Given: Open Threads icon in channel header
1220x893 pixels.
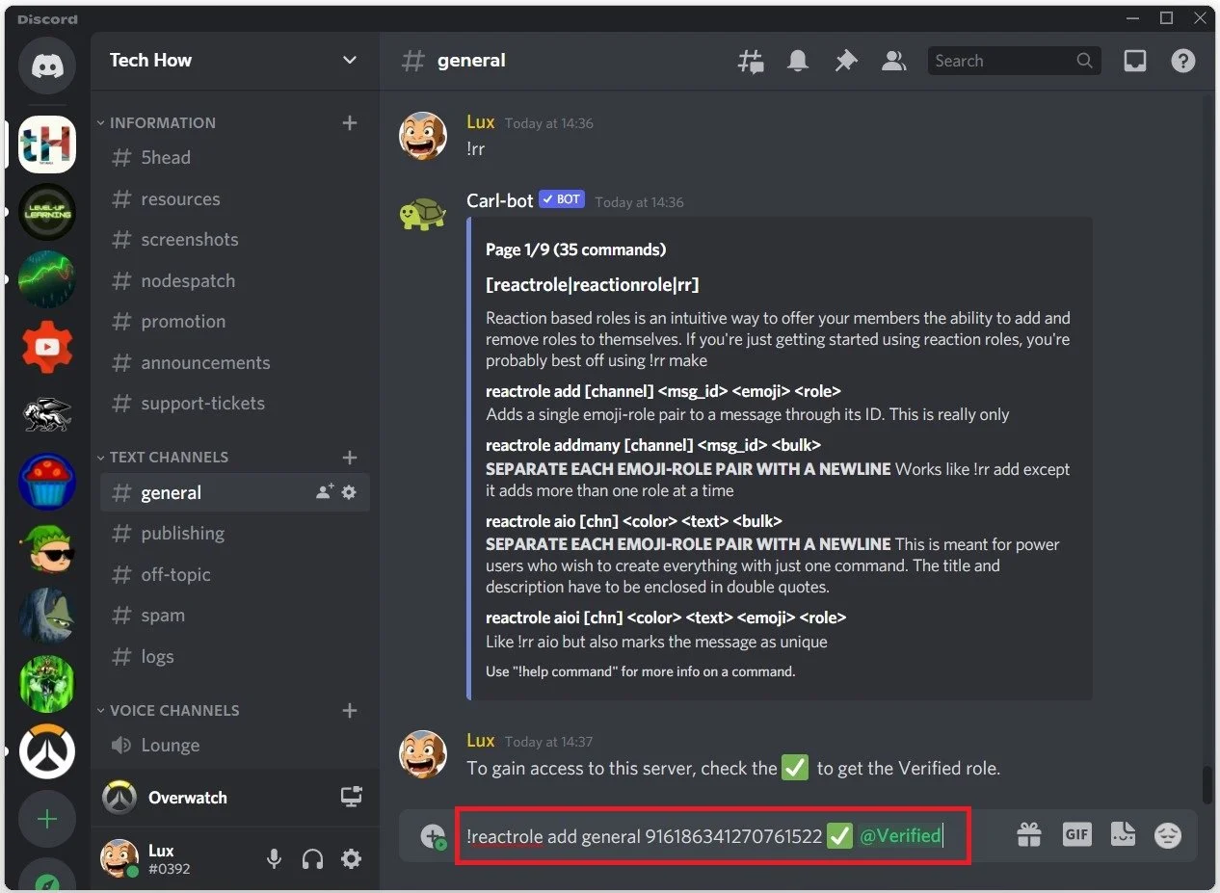Looking at the screenshot, I should (x=750, y=61).
